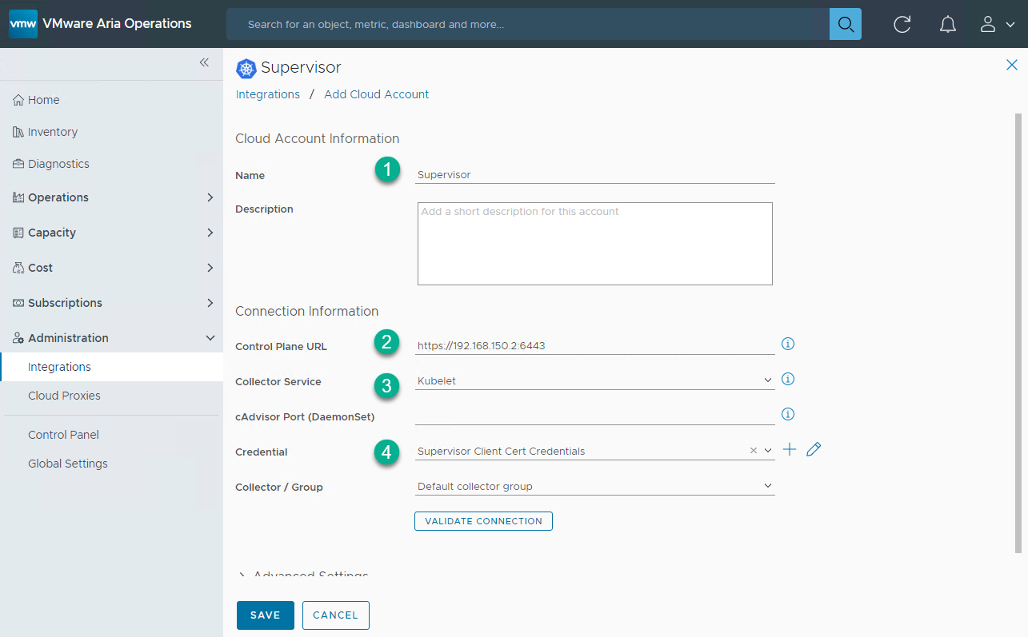The width and height of the screenshot is (1028, 637).
Task: Click into the Description text area
Action: [x=594, y=244]
